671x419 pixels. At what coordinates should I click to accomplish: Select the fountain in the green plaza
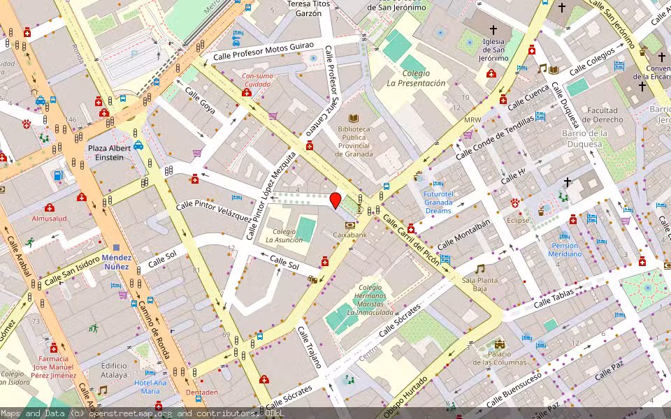[647, 288]
